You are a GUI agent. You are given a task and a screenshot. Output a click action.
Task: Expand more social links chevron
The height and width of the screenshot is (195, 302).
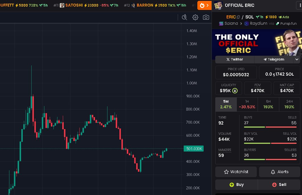(x=297, y=59)
